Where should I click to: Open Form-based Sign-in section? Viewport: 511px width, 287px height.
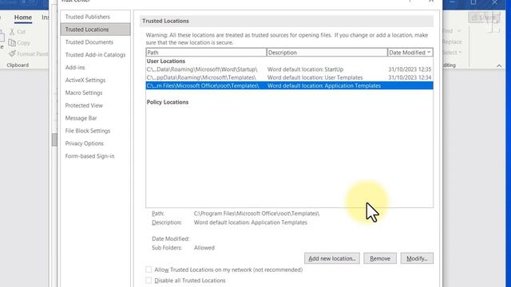tap(89, 156)
